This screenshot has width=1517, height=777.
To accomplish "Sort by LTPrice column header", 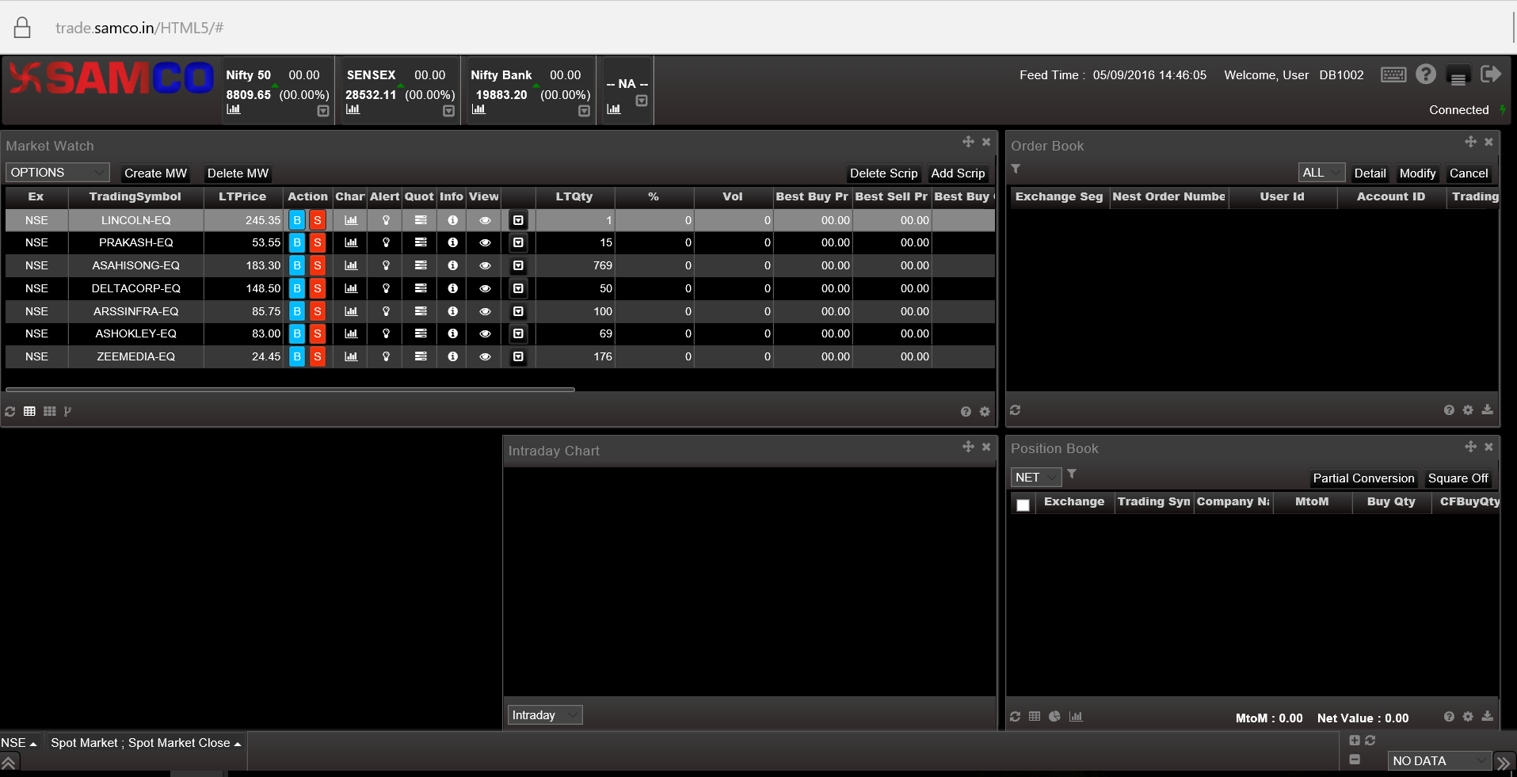I will click(x=242, y=196).
